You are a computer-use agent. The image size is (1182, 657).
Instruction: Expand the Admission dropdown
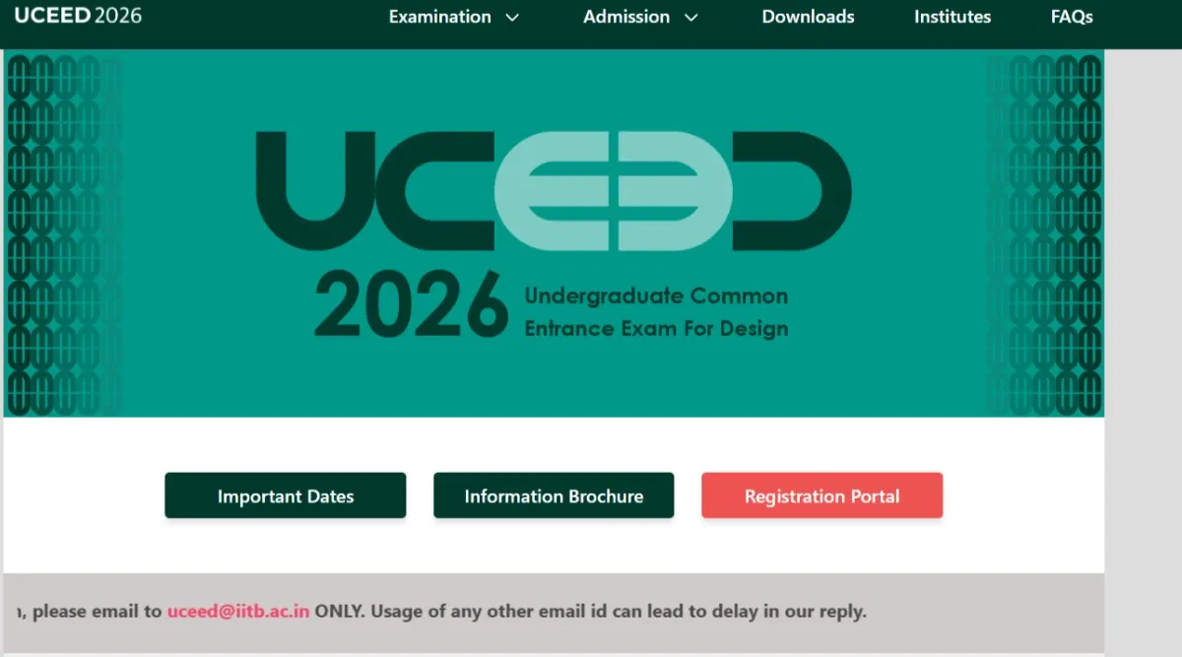[x=625, y=17]
